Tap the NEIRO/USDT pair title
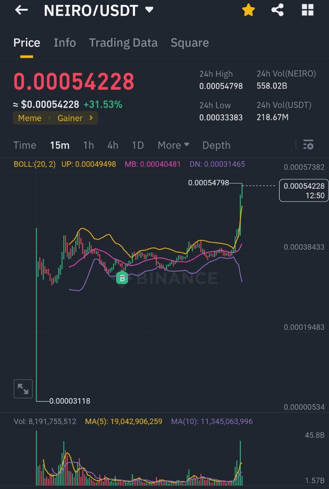This screenshot has height=489, width=329. pos(91,10)
